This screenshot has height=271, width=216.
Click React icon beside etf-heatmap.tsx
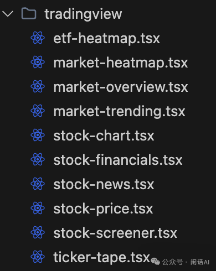click(x=38, y=38)
